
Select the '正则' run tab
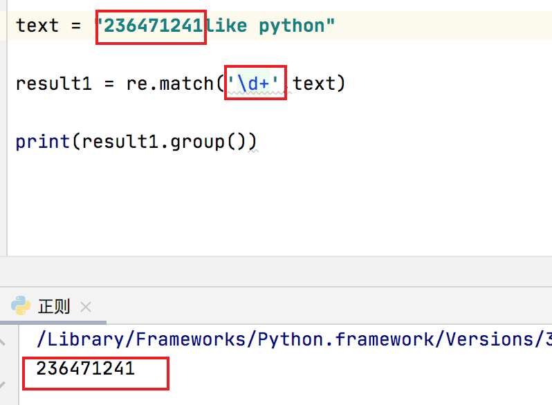click(54, 306)
